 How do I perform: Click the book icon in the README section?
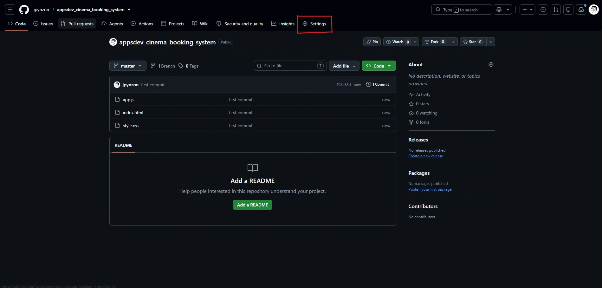point(253,167)
